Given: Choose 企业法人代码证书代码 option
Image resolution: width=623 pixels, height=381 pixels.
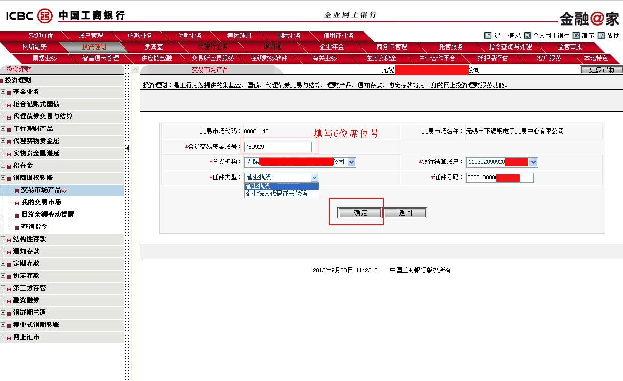Looking at the screenshot, I should pos(282,194).
